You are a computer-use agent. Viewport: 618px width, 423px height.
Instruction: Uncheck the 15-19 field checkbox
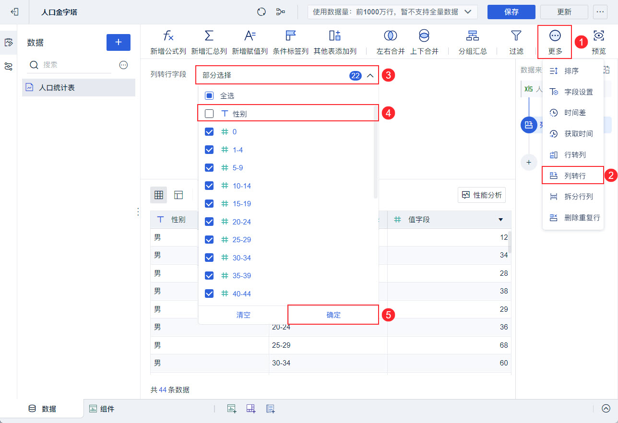pyautogui.click(x=209, y=204)
